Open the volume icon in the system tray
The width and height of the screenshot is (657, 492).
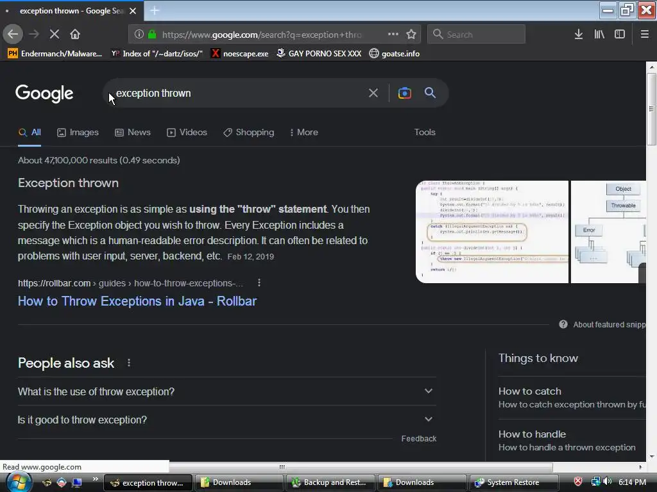point(608,482)
